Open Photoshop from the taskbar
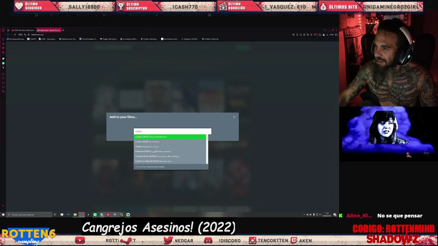 point(68,215)
